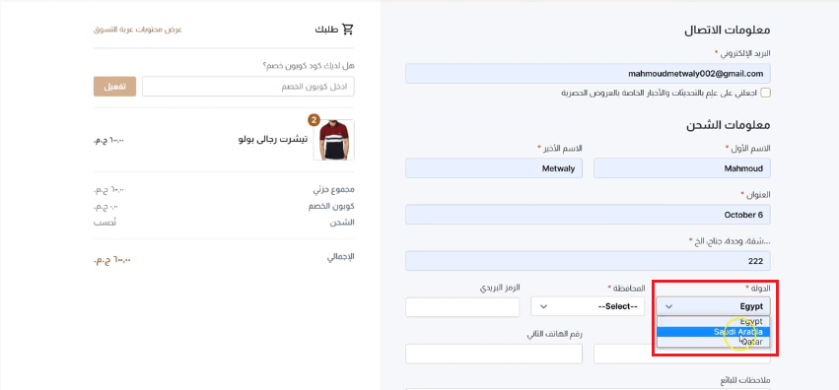The width and height of the screenshot is (839, 390).
Task: Click the shopping cart icon beside طلبك
Action: [348, 30]
